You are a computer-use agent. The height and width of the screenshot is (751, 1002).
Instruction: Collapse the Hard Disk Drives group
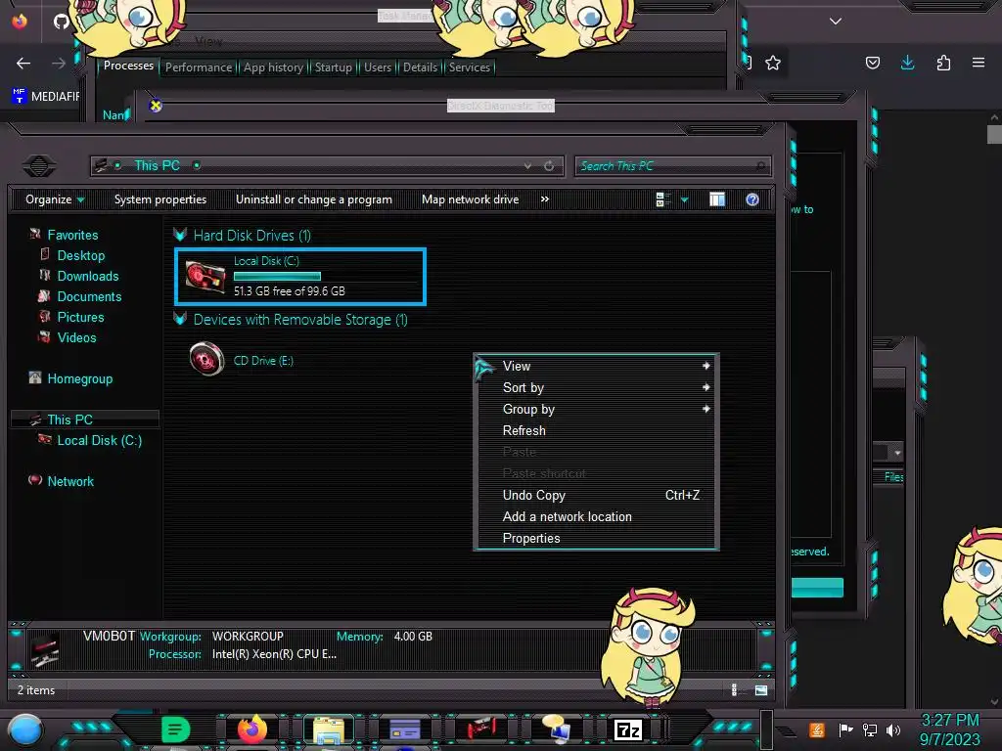180,235
